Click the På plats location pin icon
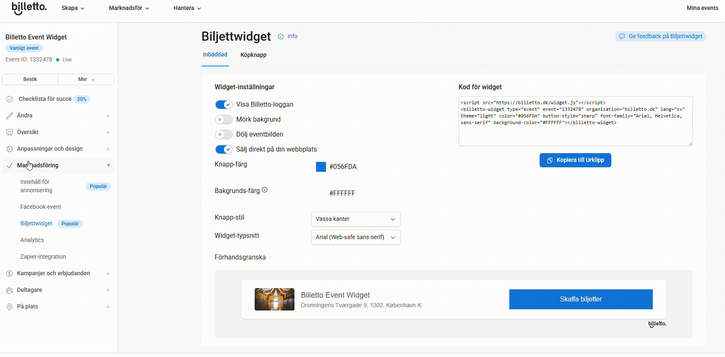Image resolution: width=725 pixels, height=357 pixels. [x=10, y=307]
